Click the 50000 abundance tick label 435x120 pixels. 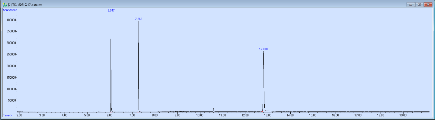[12, 101]
